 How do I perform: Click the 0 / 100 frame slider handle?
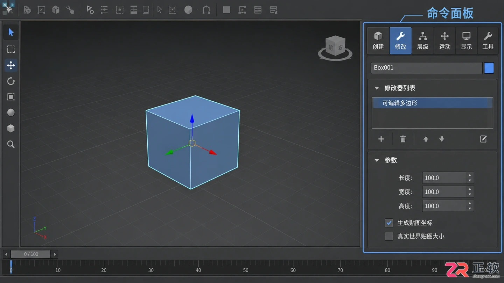(x=31, y=254)
